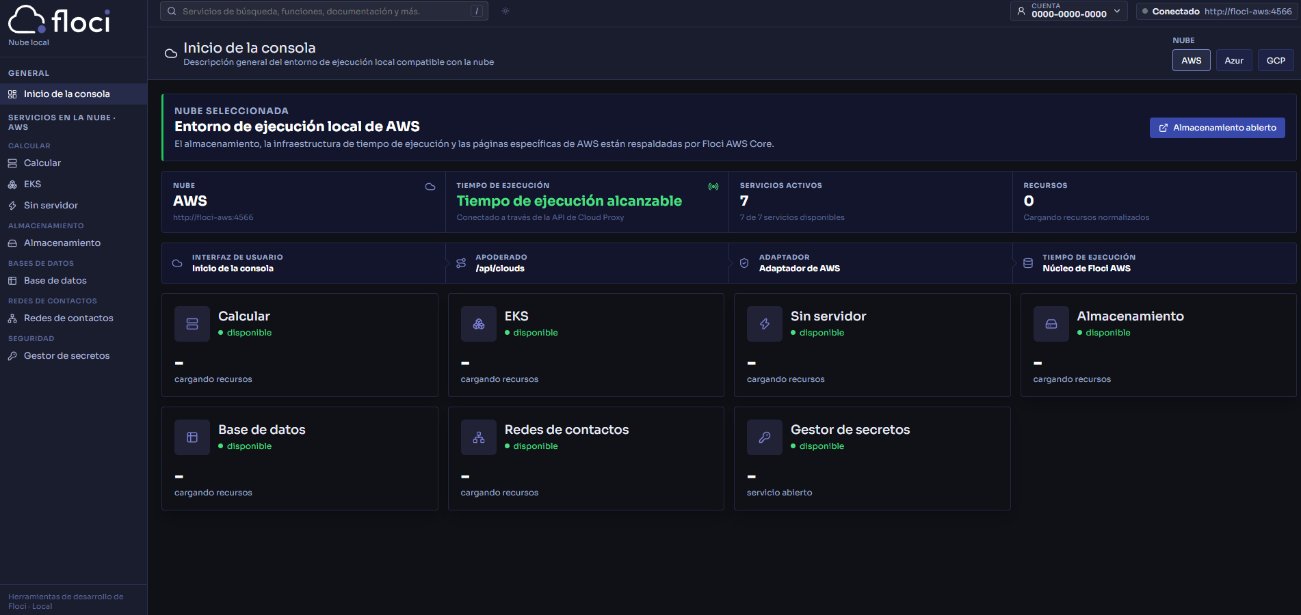This screenshot has width=1301, height=615.
Task: Click the Sin servidor card lightning icon
Action: click(765, 324)
